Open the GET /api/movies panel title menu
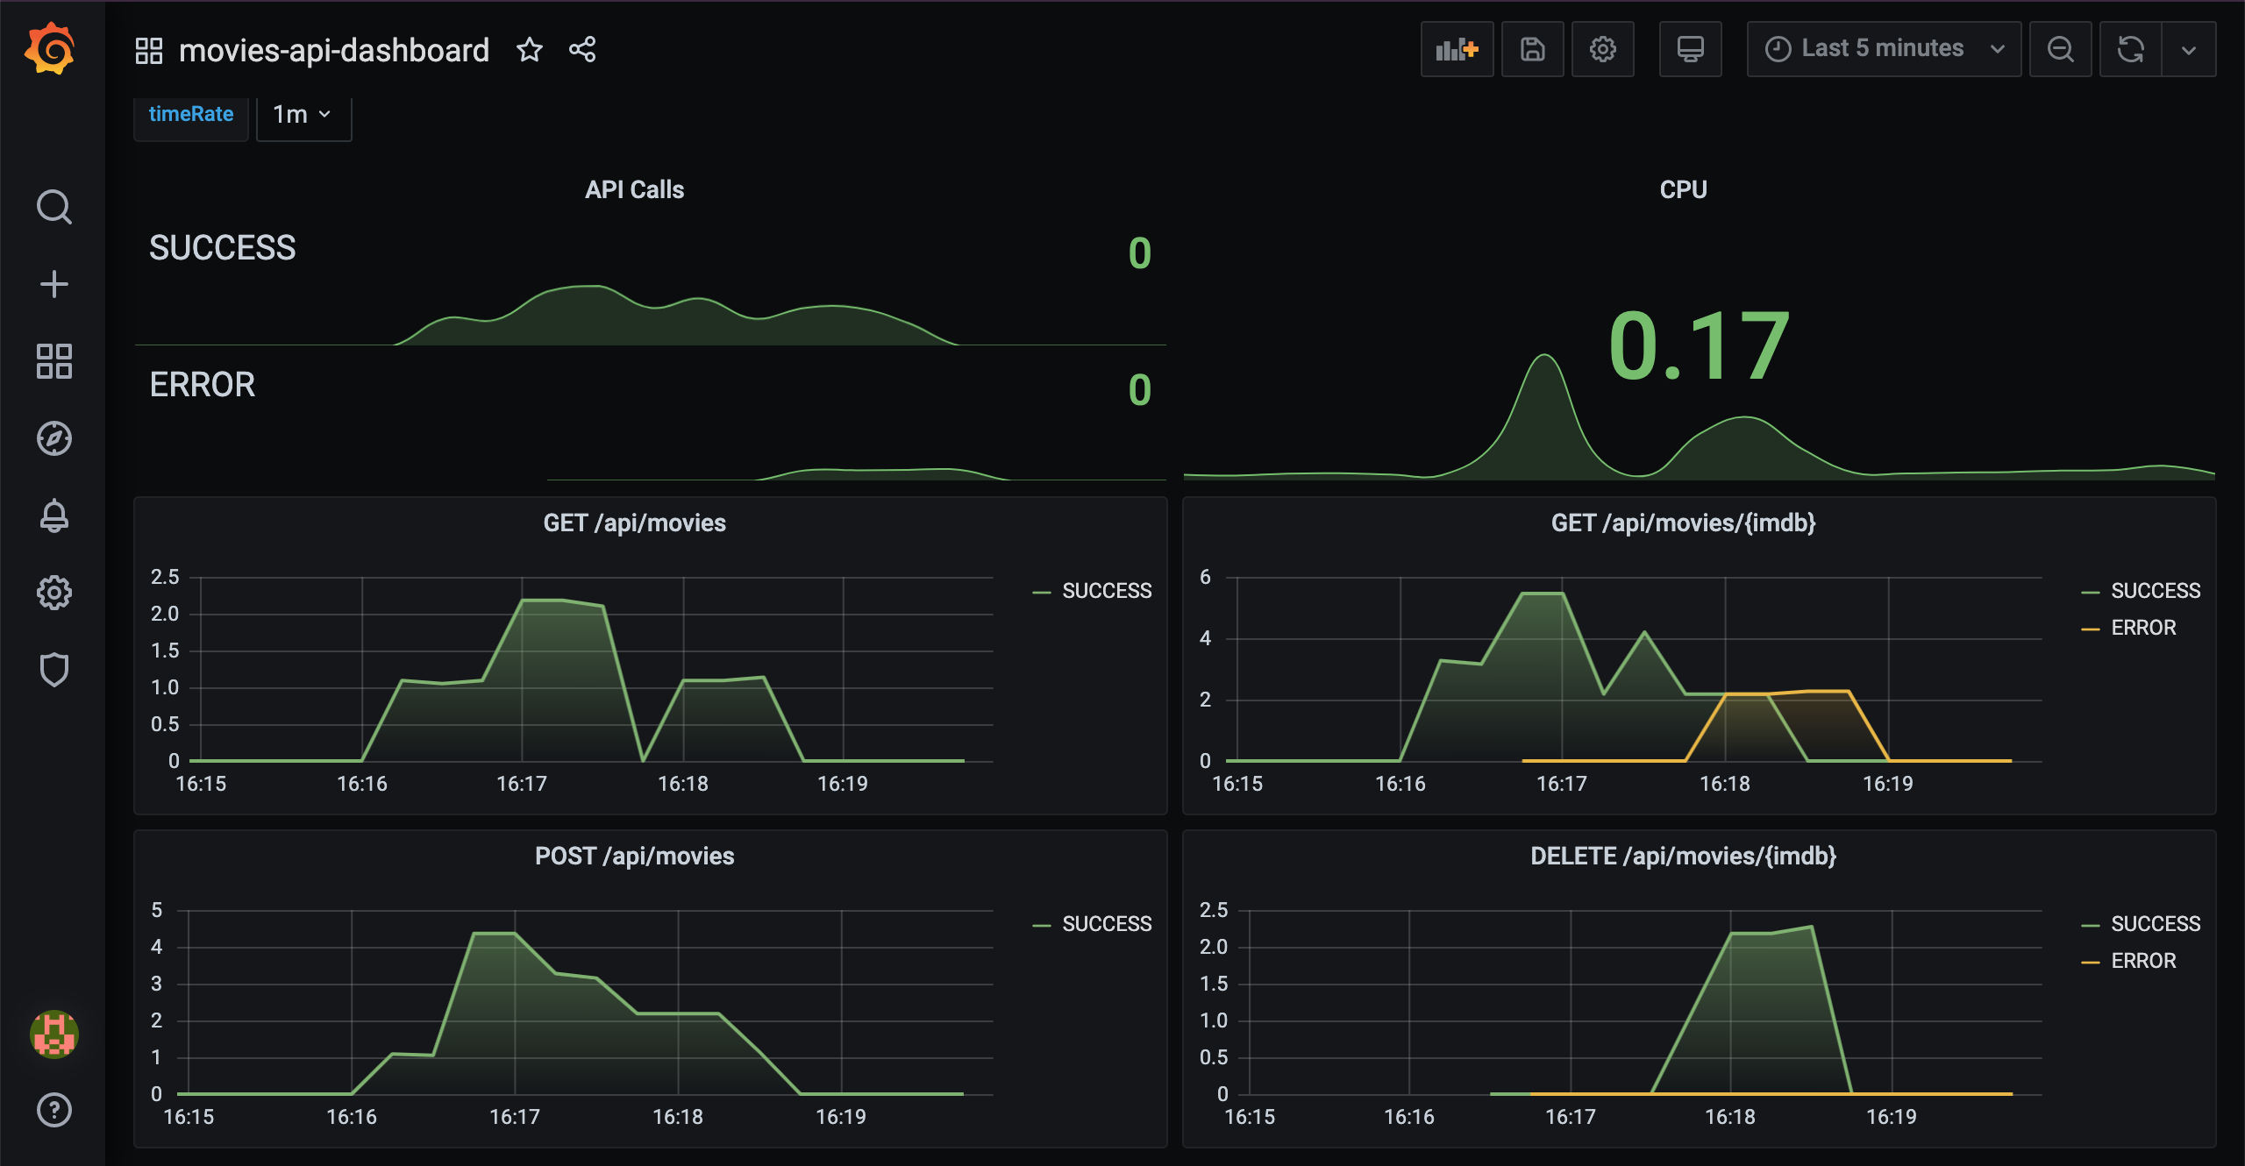 pos(634,523)
